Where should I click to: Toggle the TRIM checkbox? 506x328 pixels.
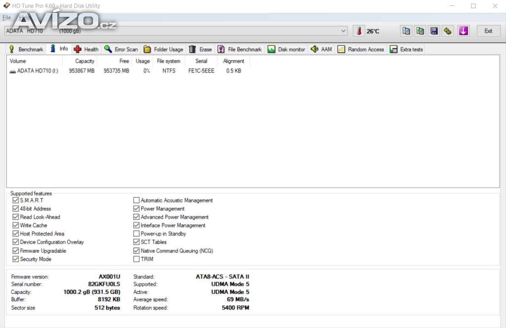click(x=136, y=259)
